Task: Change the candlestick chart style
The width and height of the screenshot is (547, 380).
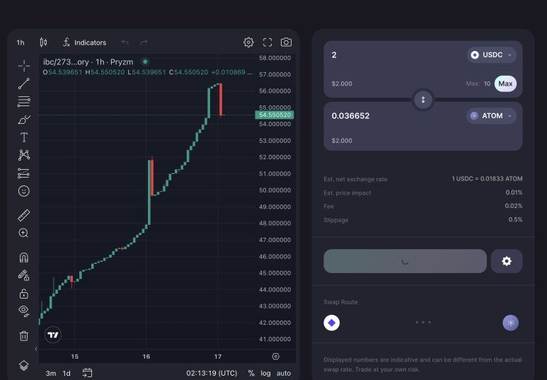Action: click(43, 42)
